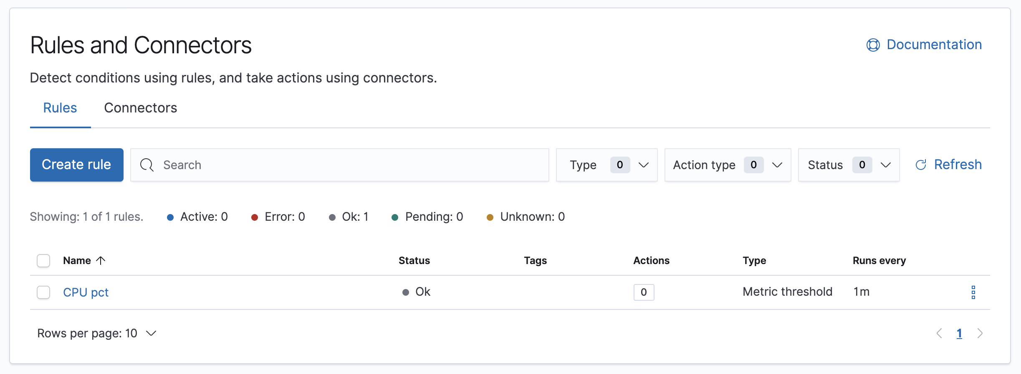Open the CPU pct rule link

click(86, 292)
